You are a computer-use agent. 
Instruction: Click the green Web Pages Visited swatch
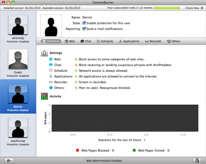pos(134,150)
